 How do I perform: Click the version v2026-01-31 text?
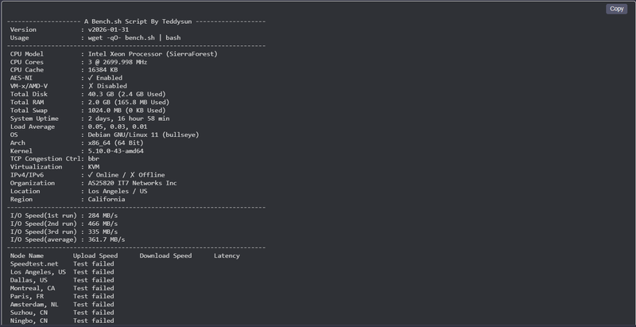[108, 29]
